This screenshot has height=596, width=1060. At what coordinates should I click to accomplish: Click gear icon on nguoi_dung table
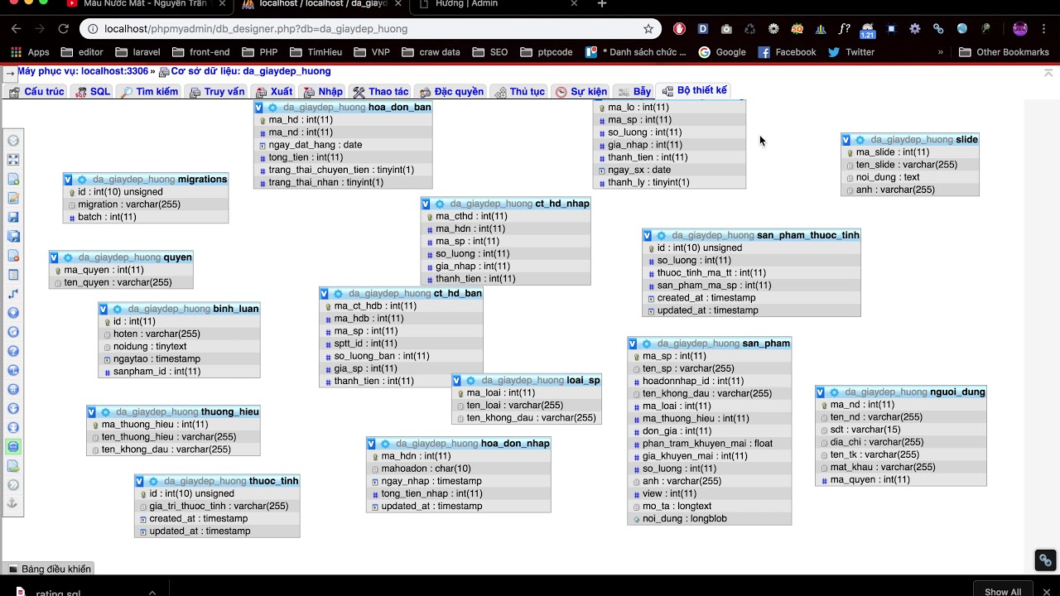coord(835,392)
